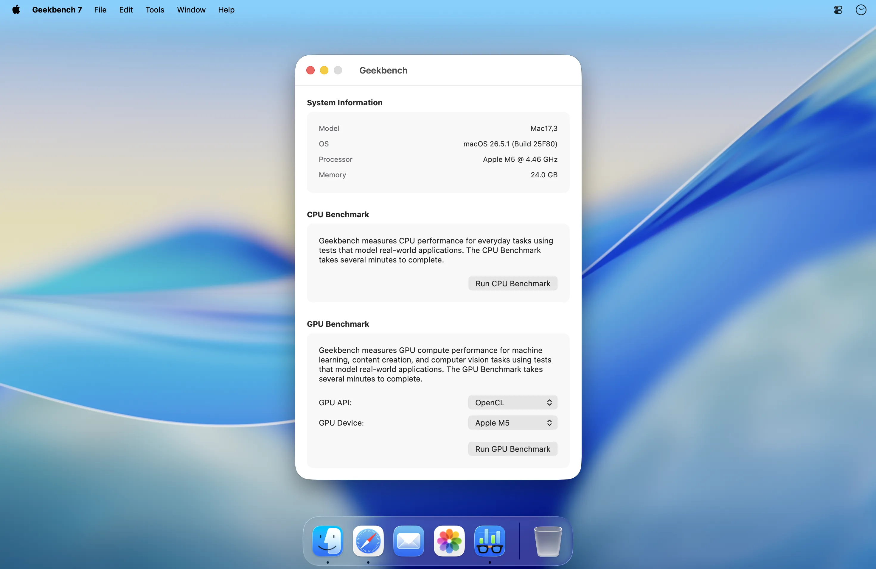The width and height of the screenshot is (876, 569).
Task: Open Photos app in the dock
Action: click(x=449, y=541)
